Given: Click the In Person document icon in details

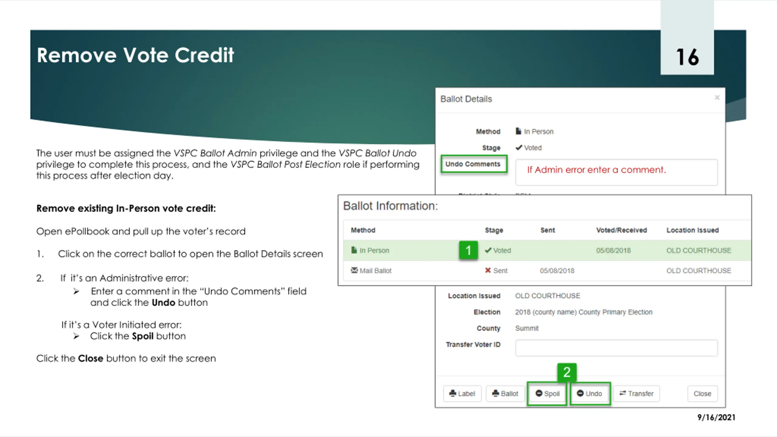Looking at the screenshot, I should coord(518,131).
